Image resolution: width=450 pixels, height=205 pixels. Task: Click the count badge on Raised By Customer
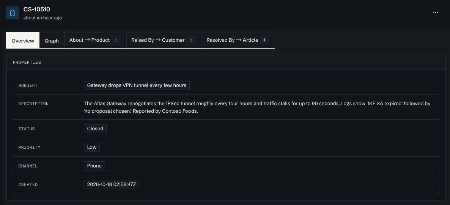click(191, 40)
